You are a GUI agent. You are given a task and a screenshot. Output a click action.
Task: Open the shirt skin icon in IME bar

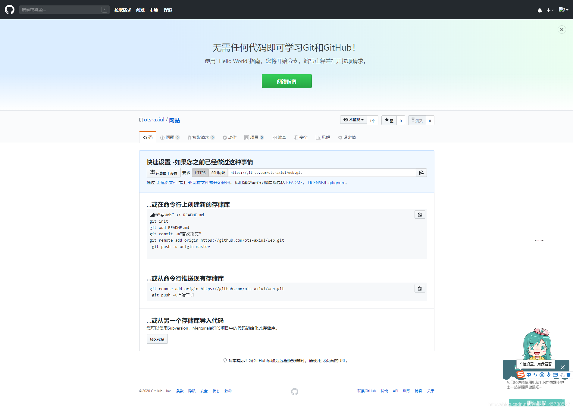tap(568, 375)
